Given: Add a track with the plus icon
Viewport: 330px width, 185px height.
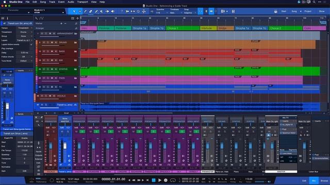Looking at the screenshot, I should (77, 18).
